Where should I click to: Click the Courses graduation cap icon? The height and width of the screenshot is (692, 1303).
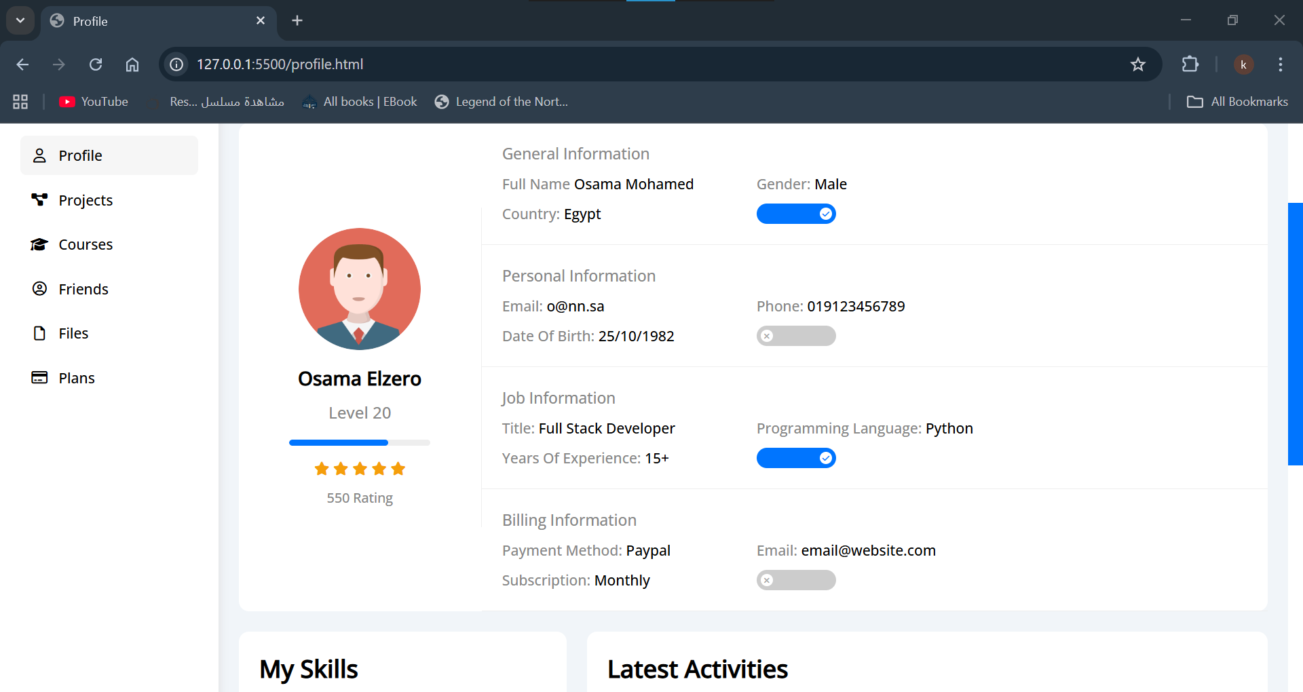[x=39, y=244]
